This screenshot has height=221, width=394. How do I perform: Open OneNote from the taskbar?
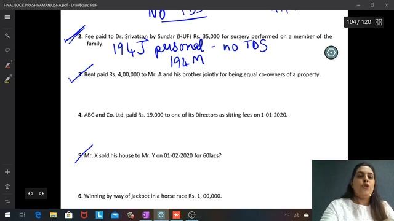tap(146, 215)
